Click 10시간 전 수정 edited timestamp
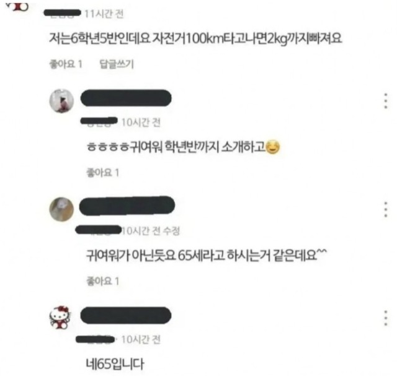The image size is (397, 382). click(x=151, y=231)
